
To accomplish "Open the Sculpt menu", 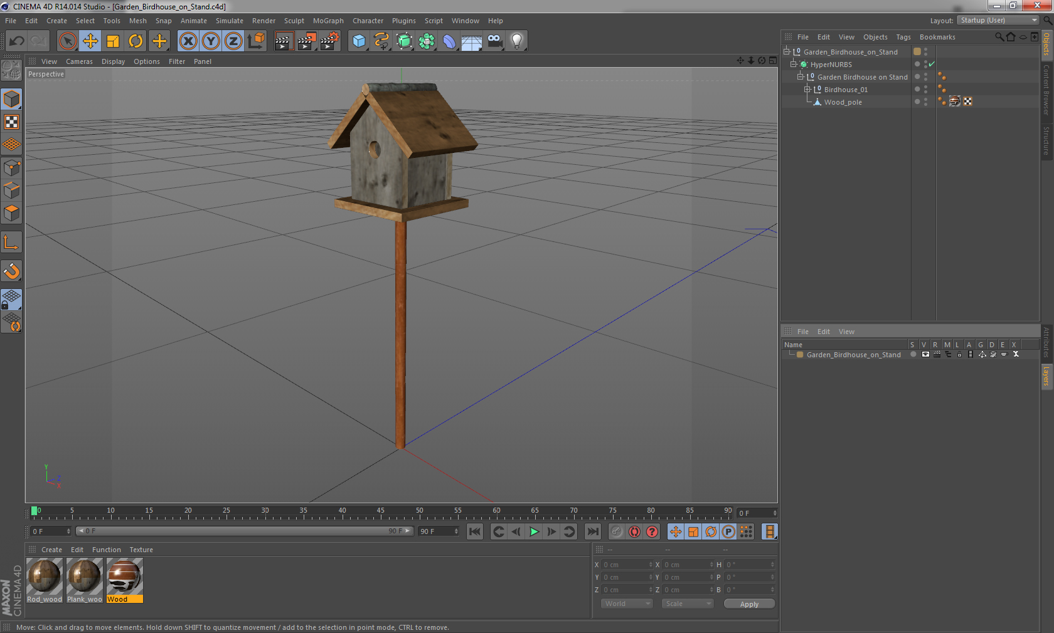I will (294, 21).
